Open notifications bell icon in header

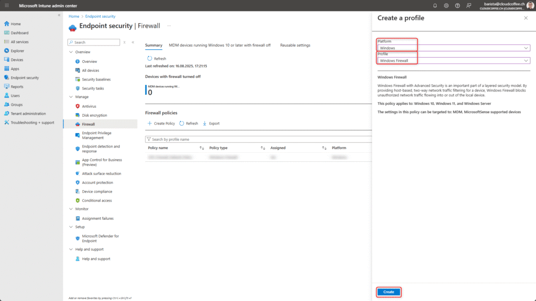435,5
